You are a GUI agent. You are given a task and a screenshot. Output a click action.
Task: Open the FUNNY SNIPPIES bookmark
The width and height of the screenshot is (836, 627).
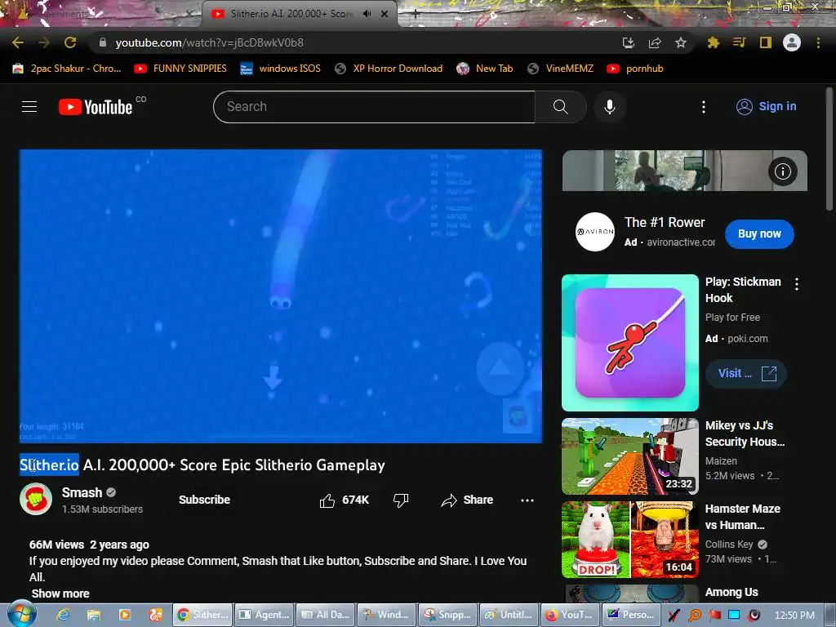point(180,69)
